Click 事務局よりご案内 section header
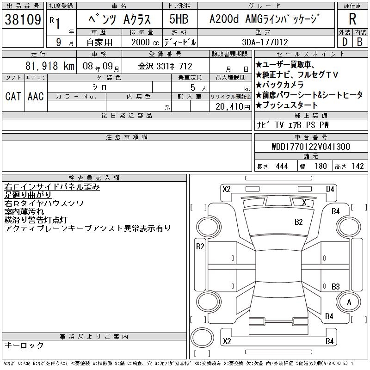Screen dimensions: 370x370 click(94, 337)
